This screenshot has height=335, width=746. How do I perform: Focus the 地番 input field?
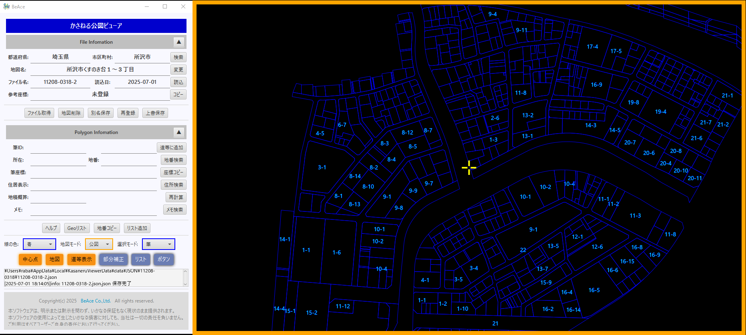click(x=129, y=160)
